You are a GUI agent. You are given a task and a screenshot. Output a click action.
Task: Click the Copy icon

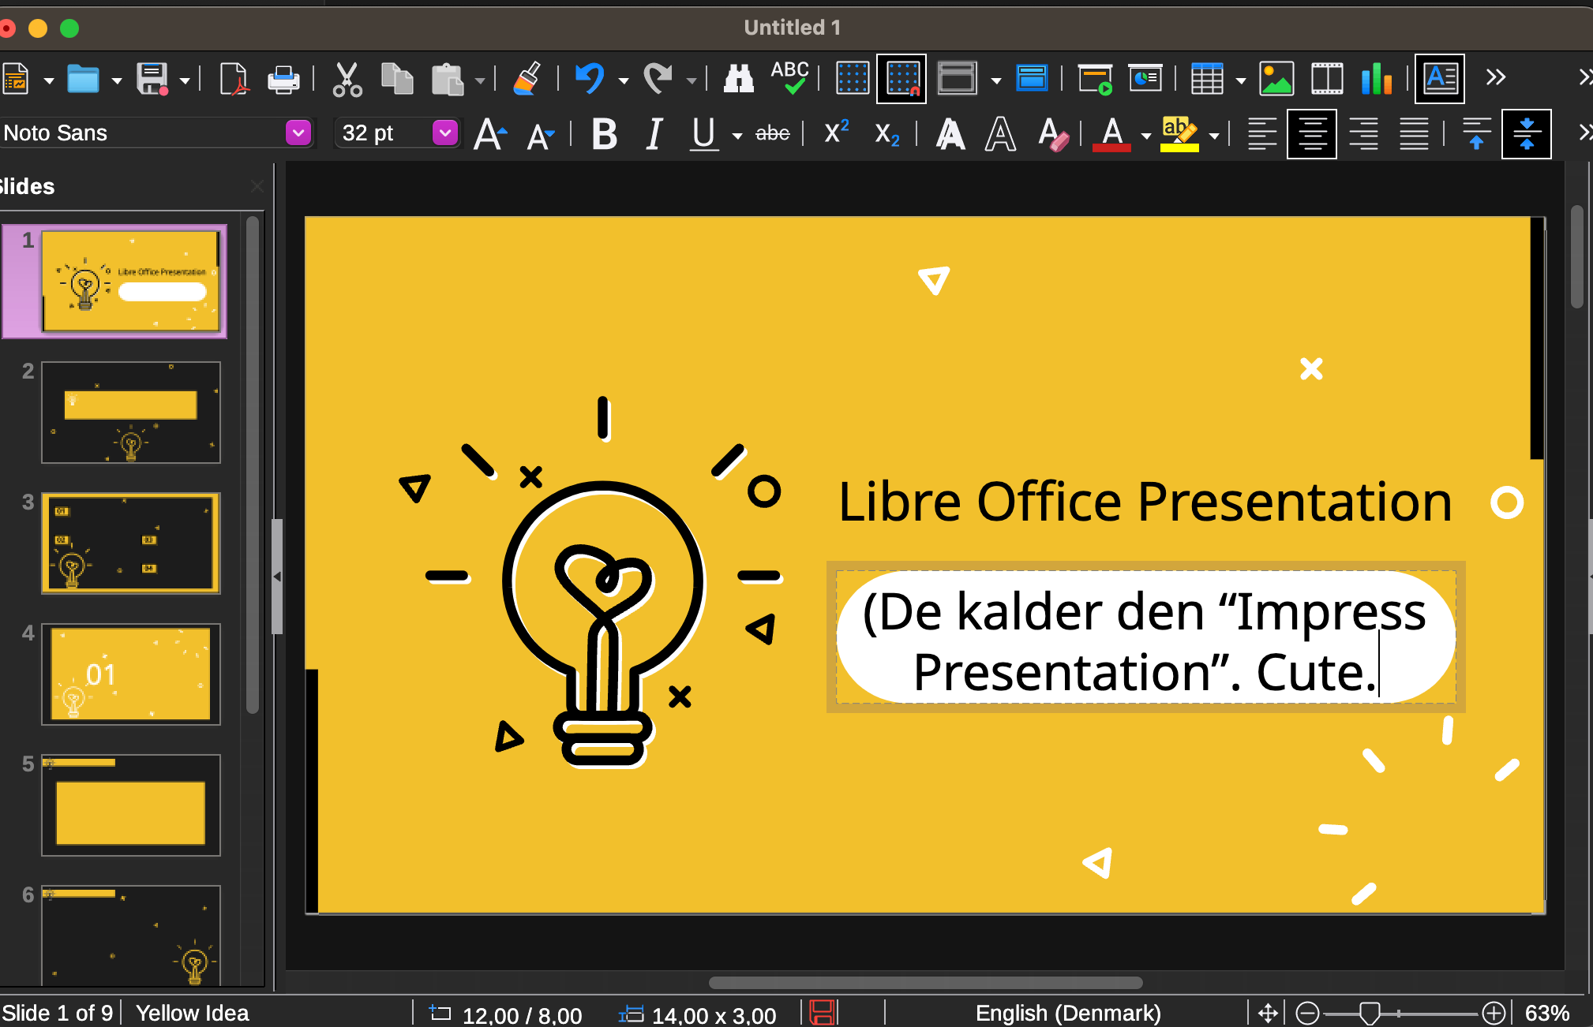coord(397,79)
